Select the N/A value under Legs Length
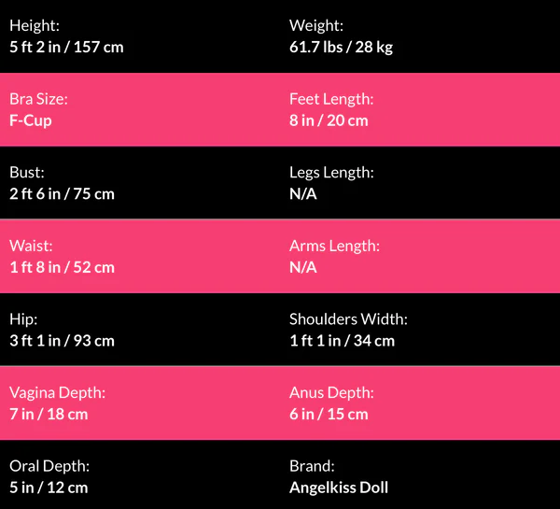Viewport: 560px width, 509px height. tap(303, 194)
